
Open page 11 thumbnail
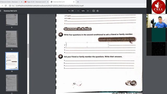coord(12,83)
